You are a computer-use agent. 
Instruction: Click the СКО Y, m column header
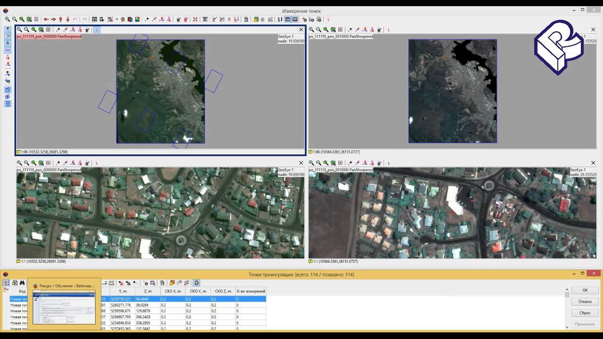click(198, 291)
